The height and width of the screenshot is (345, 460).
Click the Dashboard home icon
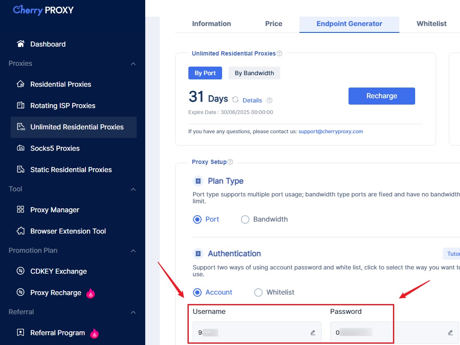click(x=21, y=44)
